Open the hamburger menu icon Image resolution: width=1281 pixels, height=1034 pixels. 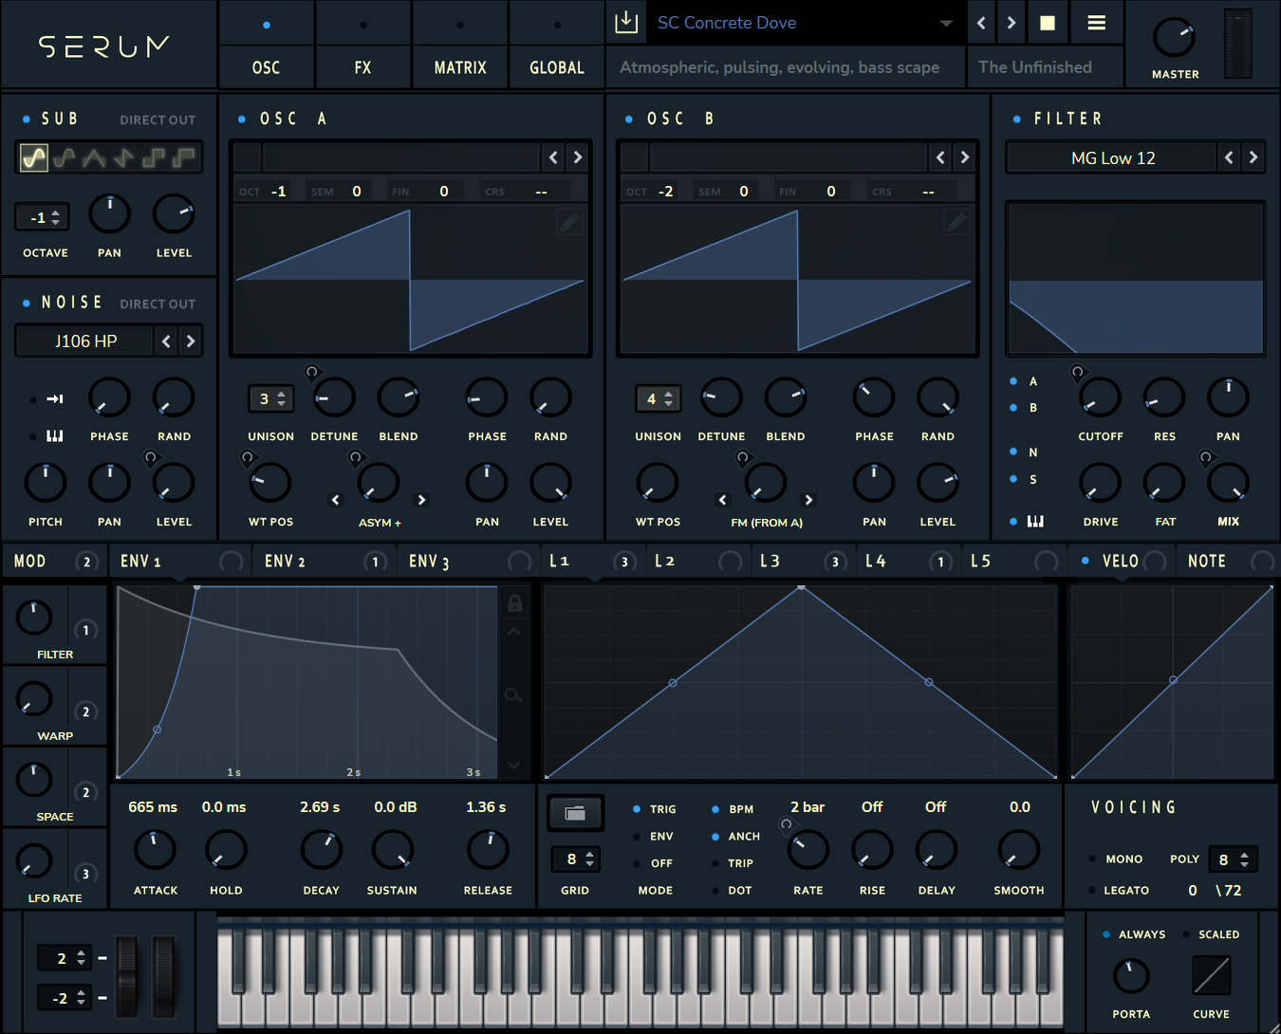(x=1096, y=23)
